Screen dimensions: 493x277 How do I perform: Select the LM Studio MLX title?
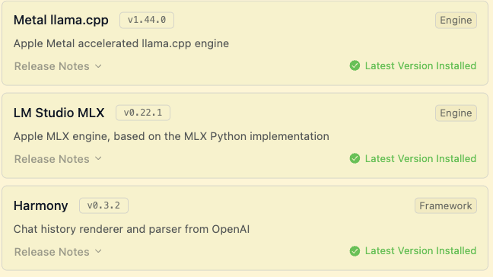(59, 113)
